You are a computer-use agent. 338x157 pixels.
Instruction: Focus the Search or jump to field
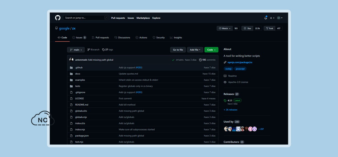point(86,18)
